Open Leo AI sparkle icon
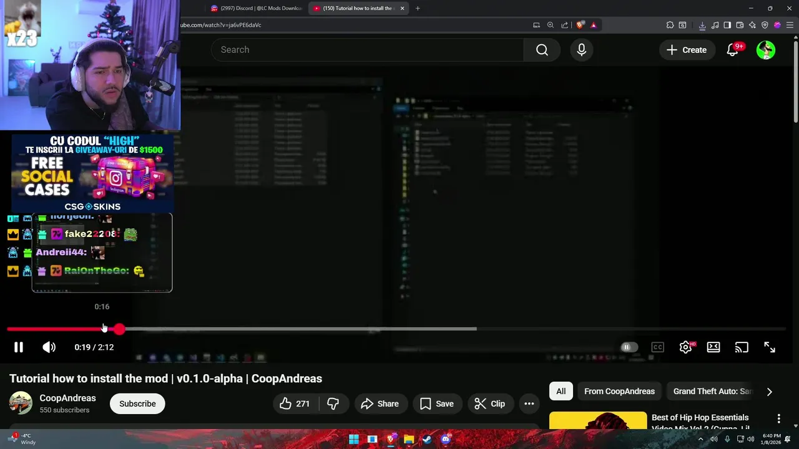The image size is (799, 449). click(x=752, y=25)
